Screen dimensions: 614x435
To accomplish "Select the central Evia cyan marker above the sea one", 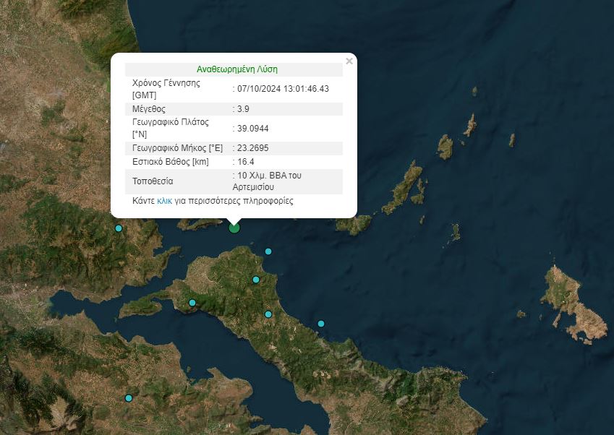I will pyautogui.click(x=268, y=314).
